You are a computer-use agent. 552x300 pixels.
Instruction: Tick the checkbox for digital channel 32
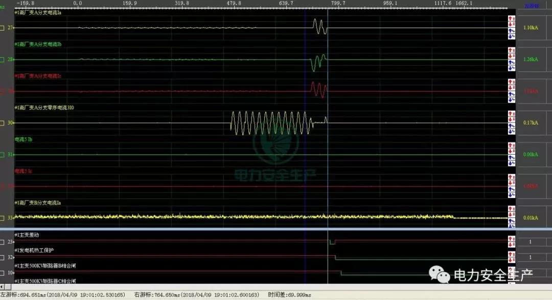coord(2,258)
